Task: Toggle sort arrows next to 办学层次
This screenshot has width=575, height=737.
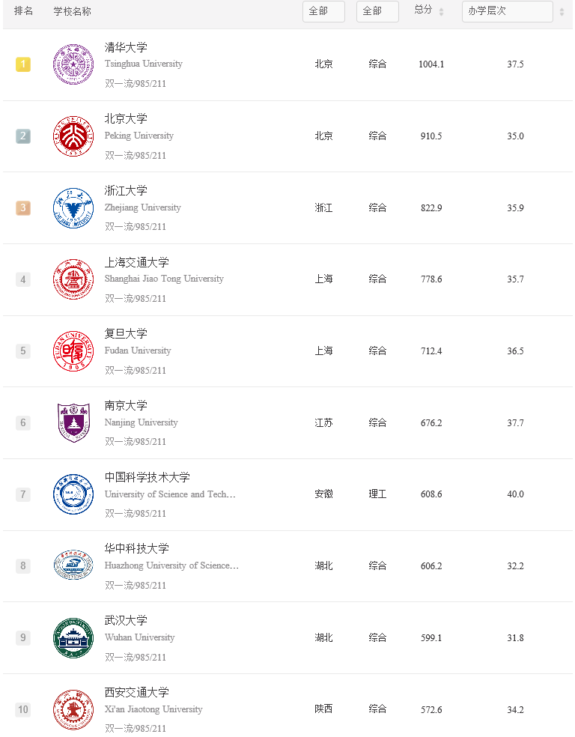Action: (562, 12)
